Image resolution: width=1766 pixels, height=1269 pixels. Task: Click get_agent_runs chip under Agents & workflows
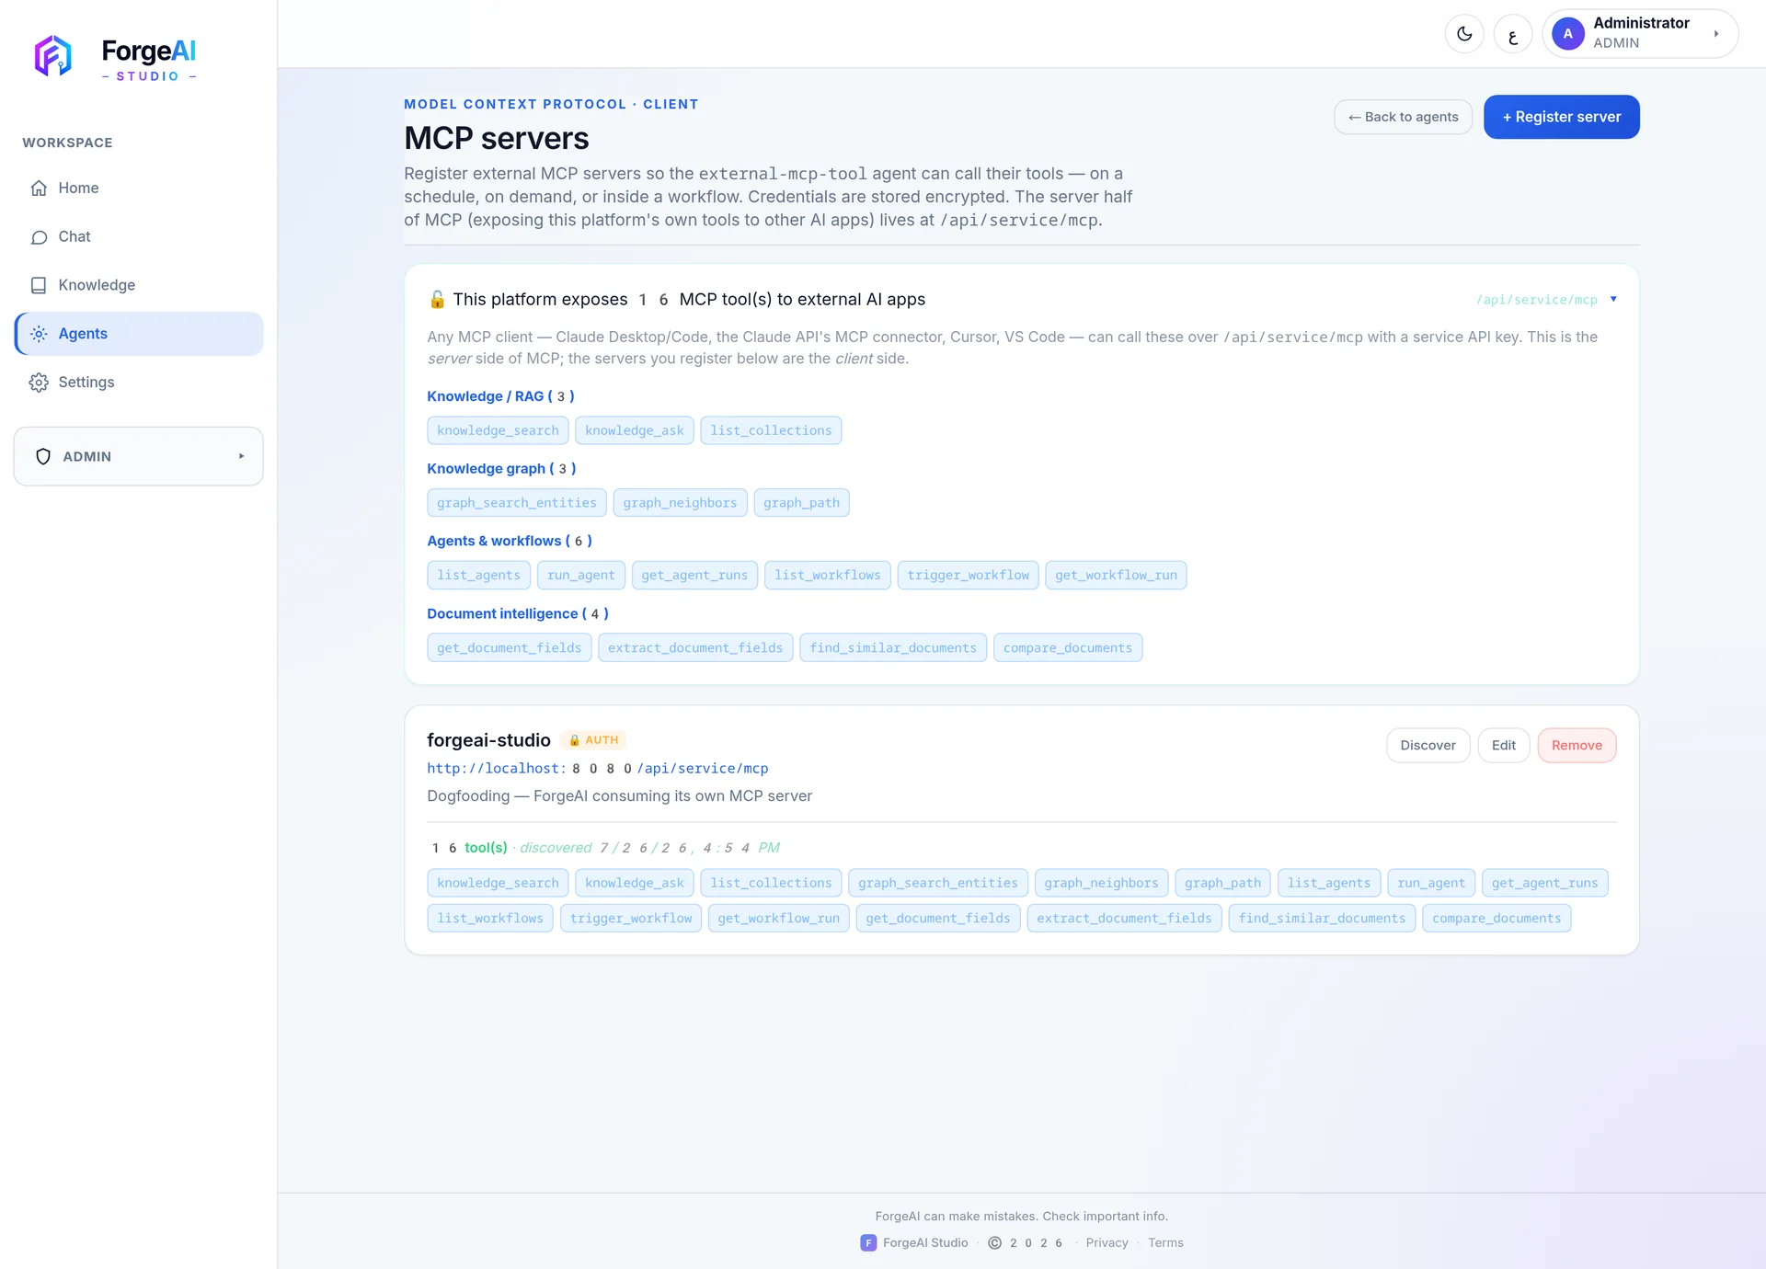[694, 576]
